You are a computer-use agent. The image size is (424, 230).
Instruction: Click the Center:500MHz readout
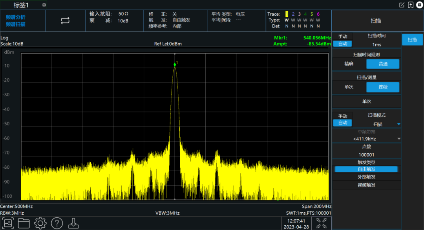pyautogui.click(x=16, y=206)
